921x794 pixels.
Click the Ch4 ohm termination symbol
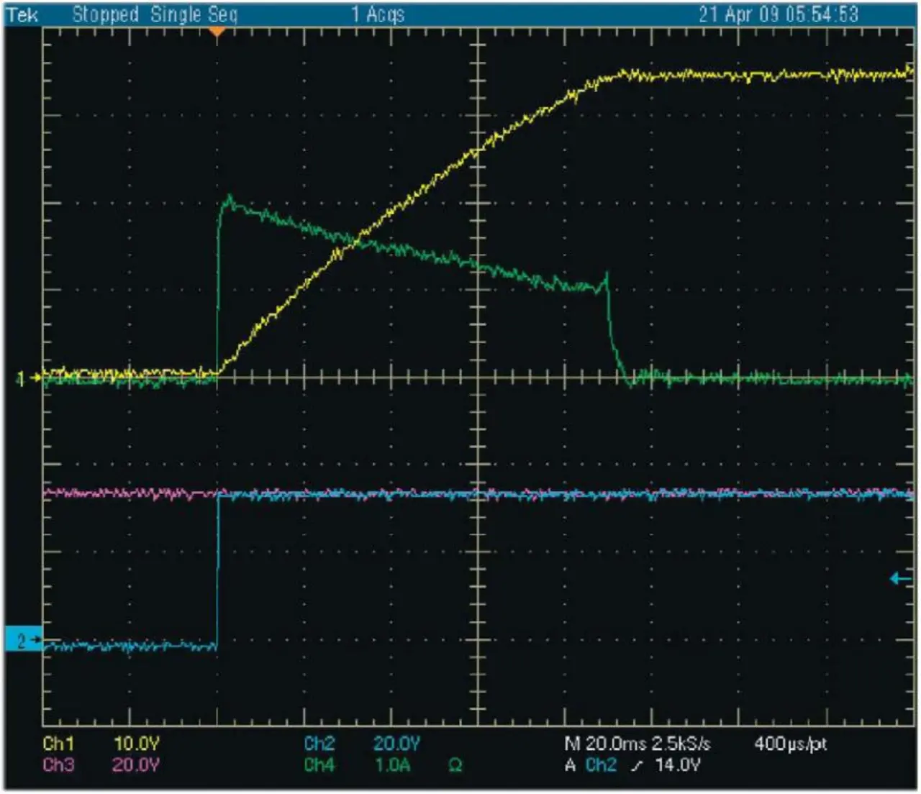(x=455, y=766)
